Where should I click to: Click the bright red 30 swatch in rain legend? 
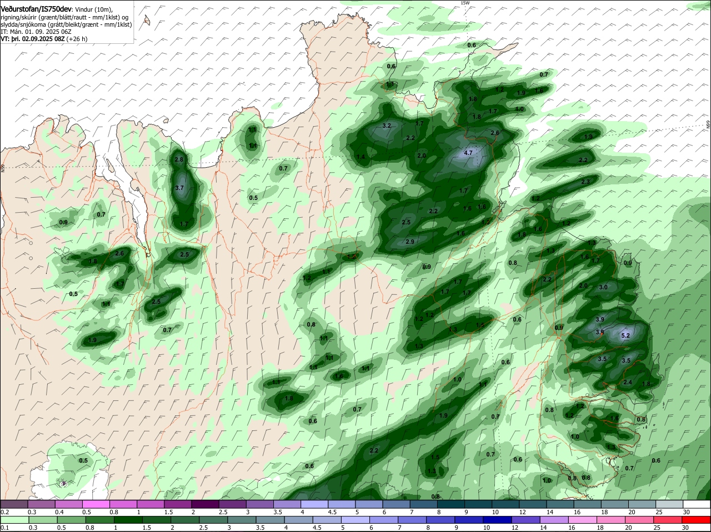[x=697, y=520]
